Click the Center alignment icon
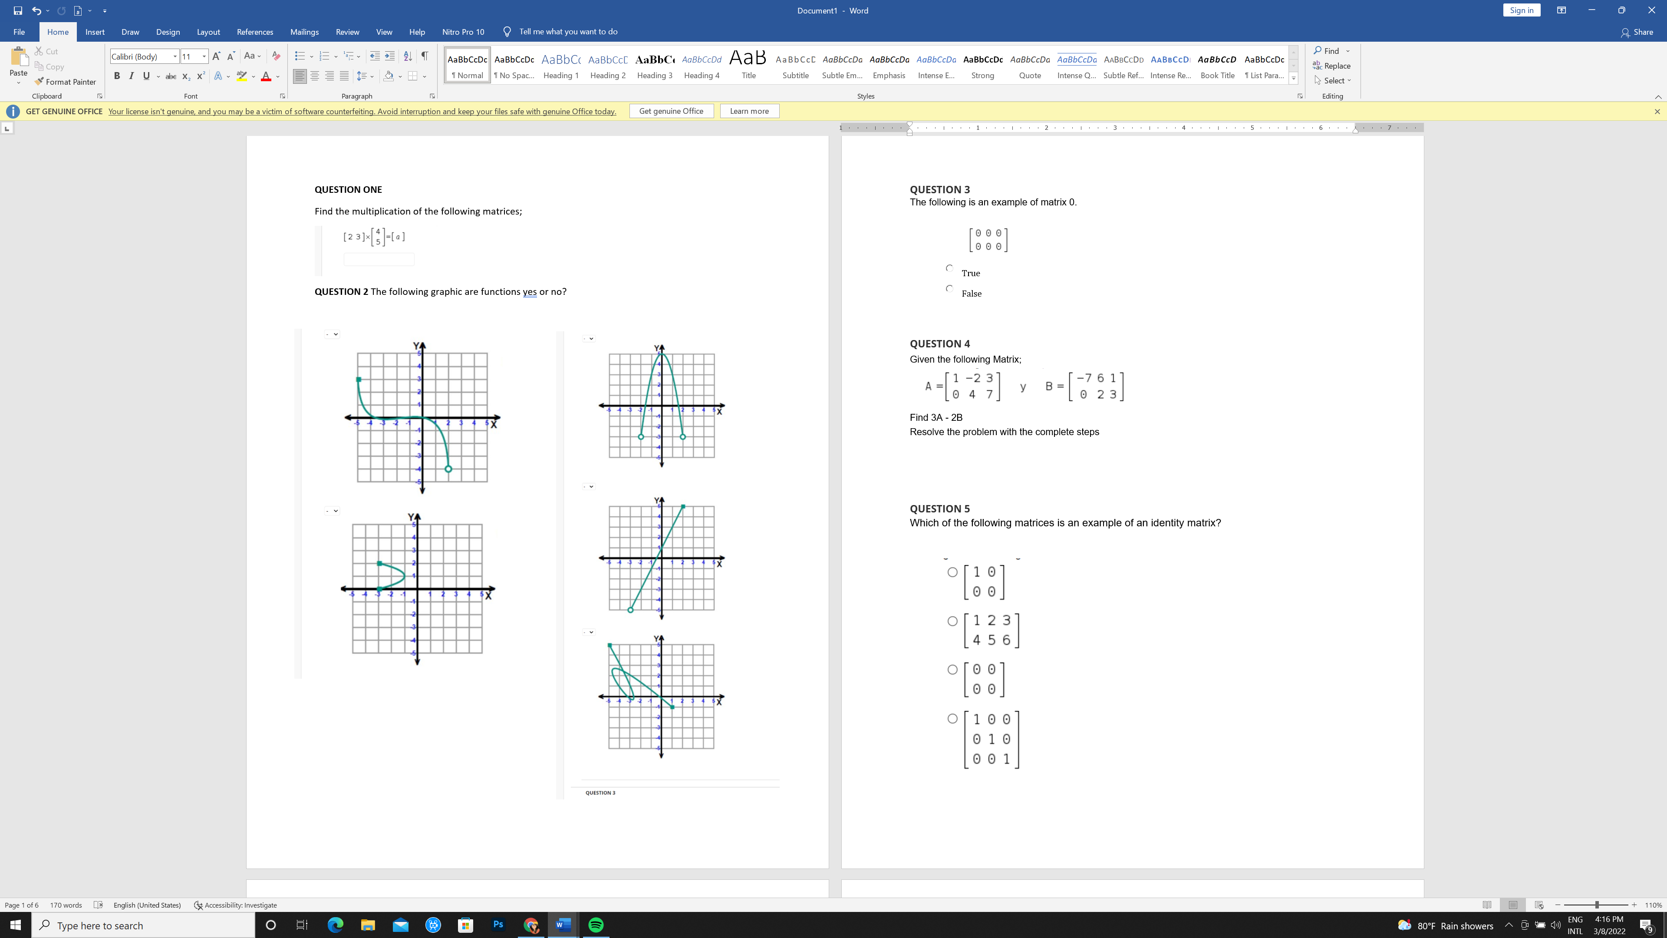Viewport: 1667px width, 938px height. (314, 76)
